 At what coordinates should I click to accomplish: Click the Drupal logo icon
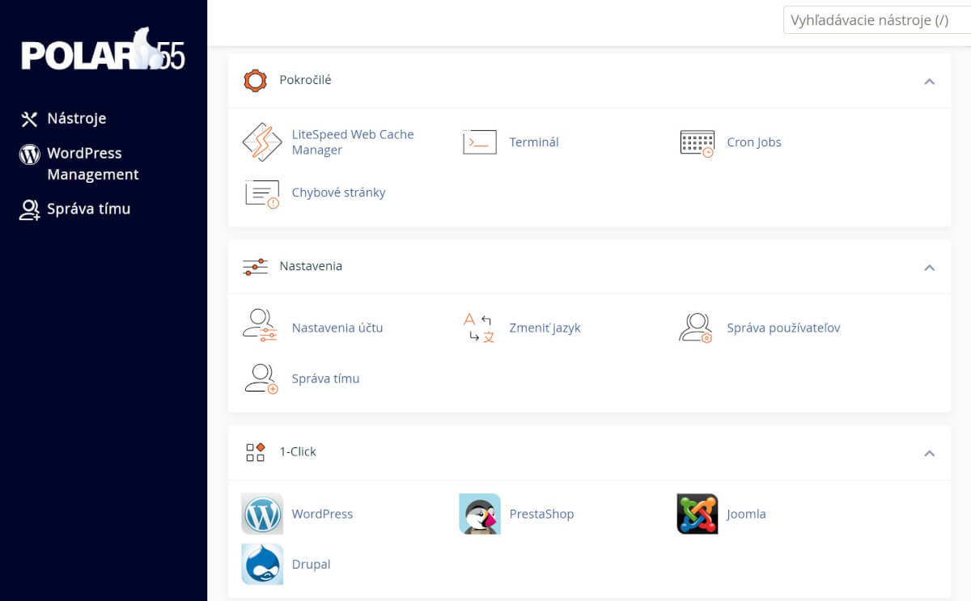pos(261,565)
